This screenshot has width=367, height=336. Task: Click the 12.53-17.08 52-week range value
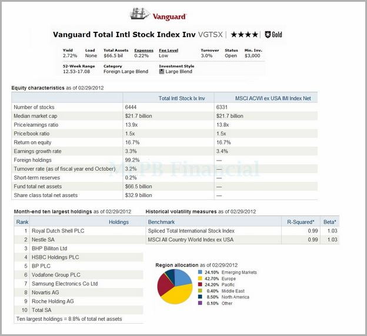click(x=76, y=72)
